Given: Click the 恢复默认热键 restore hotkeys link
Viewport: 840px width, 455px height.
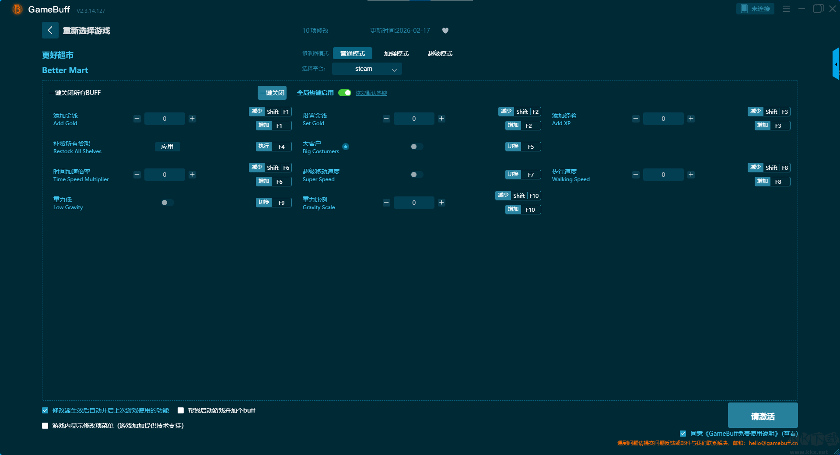Looking at the screenshot, I should click(x=371, y=93).
